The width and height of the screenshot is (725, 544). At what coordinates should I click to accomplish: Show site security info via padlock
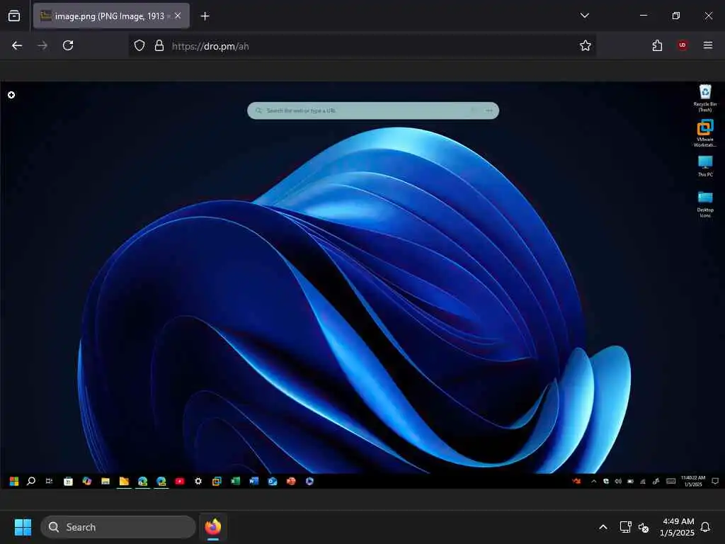159,45
